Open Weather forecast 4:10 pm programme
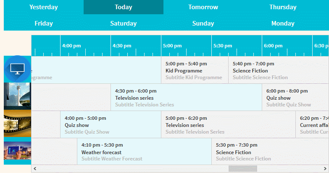 coord(145,152)
